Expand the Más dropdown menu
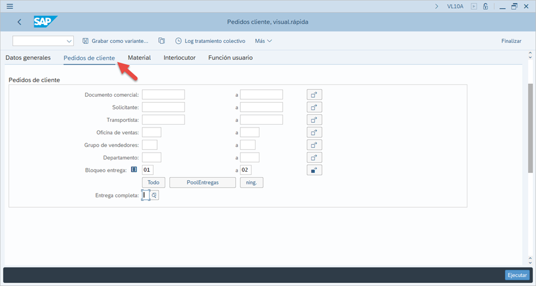This screenshot has width=536, height=286. click(263, 41)
